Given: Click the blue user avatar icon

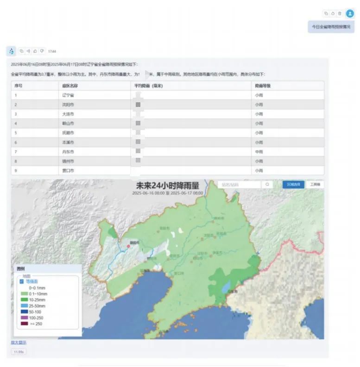Looking at the screenshot, I should (350, 13).
